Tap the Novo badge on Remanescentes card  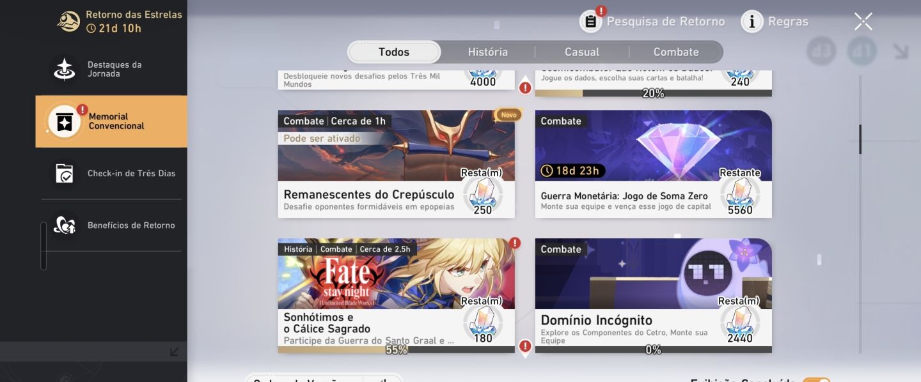[x=508, y=115]
